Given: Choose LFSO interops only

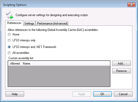Looking at the screenshot, I should pyautogui.click(x=9, y=40).
